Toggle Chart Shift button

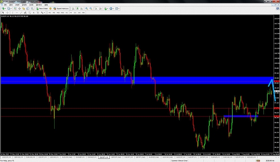tap(100, 8)
